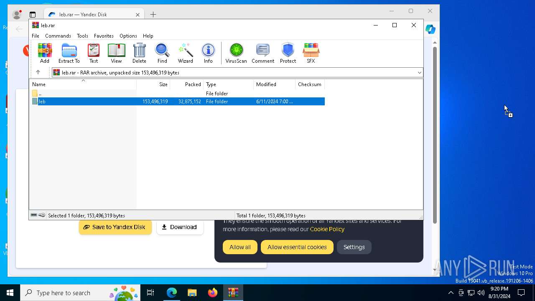This screenshot has width=535, height=301.
Task: Run the Test archive tool
Action: (x=94, y=53)
